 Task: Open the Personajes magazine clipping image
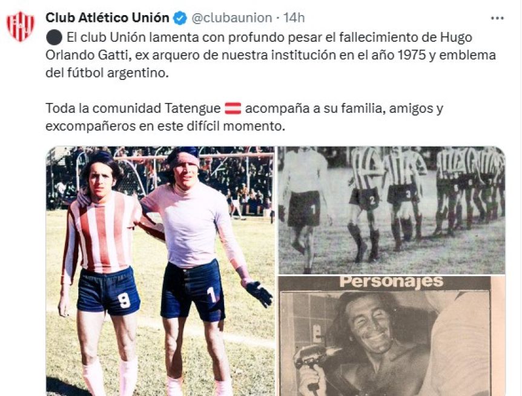click(391, 336)
